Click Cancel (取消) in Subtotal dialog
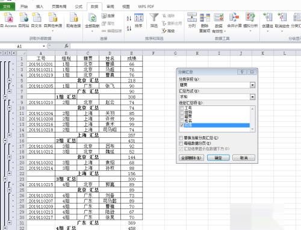This screenshot has width=301, height=230. click(x=244, y=158)
